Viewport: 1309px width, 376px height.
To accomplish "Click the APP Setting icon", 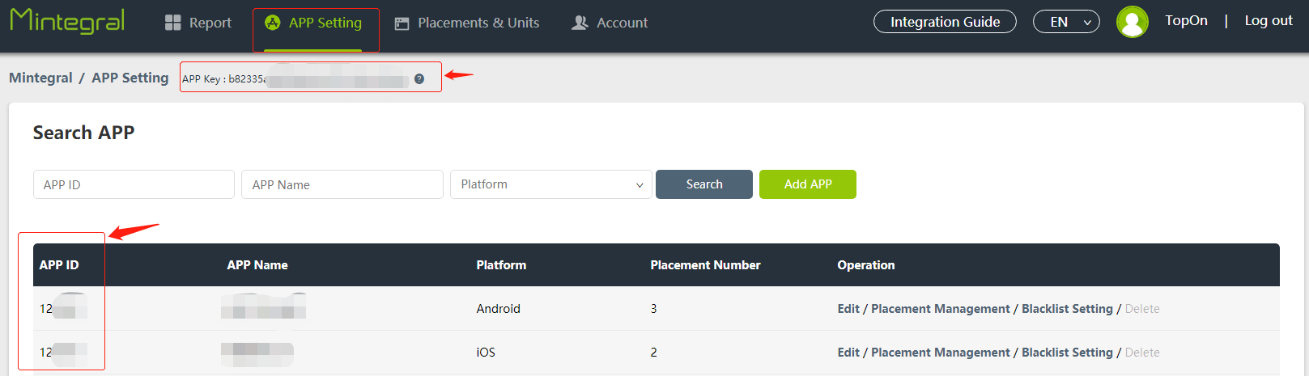I will click(x=273, y=23).
